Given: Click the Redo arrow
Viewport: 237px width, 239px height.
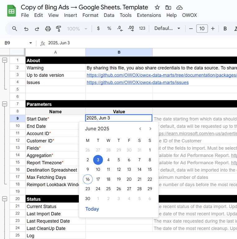Looking at the screenshot, I should pyautogui.click(x=37, y=29).
